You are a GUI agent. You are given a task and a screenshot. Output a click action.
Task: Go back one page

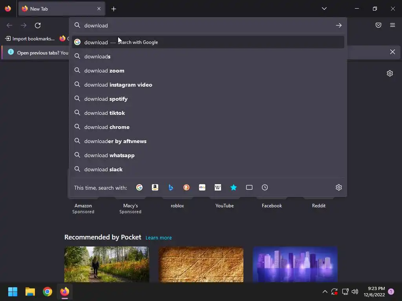[x=9, y=25]
